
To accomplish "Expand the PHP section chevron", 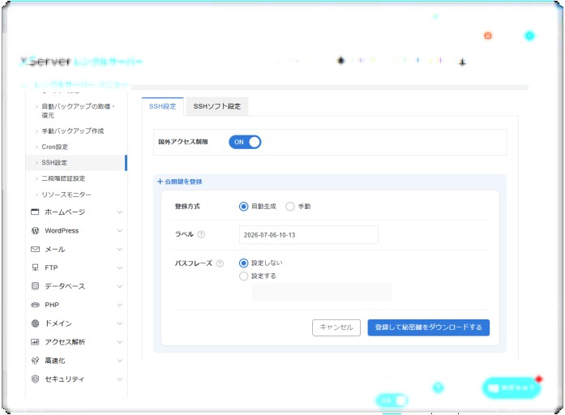I will [x=120, y=305].
